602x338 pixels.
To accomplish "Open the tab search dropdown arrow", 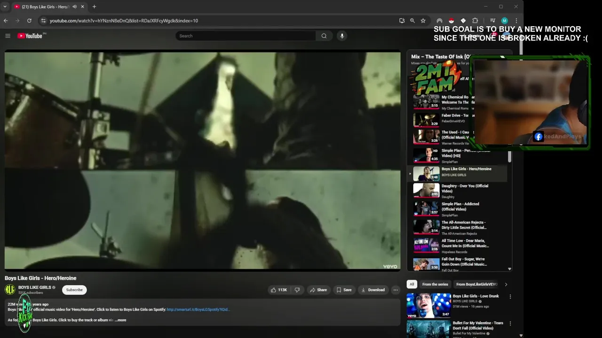I will click(x=5, y=7).
